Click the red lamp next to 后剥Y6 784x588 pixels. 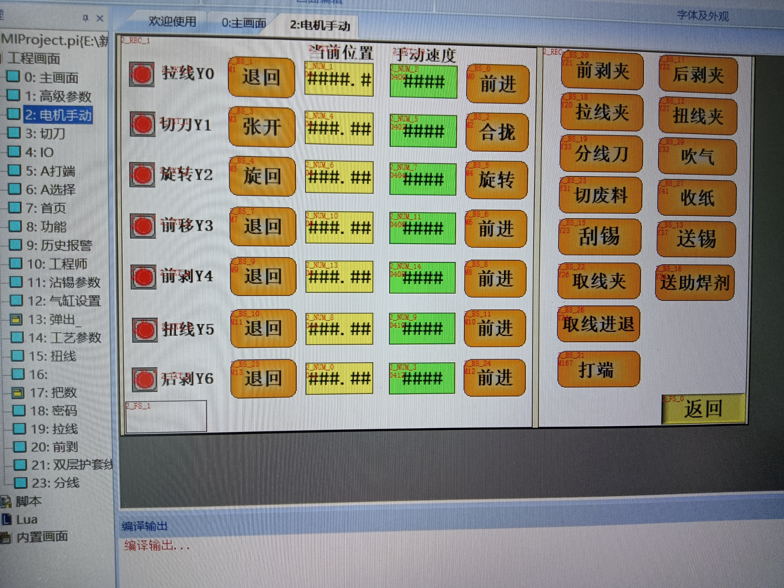click(145, 379)
